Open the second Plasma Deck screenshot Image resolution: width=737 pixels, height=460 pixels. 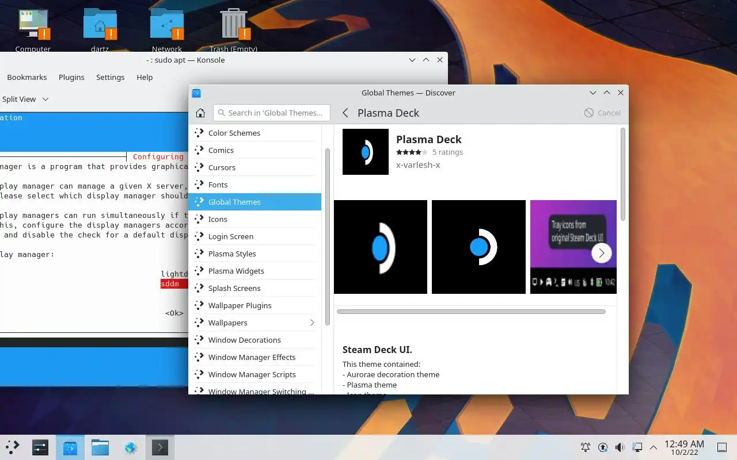(x=478, y=247)
